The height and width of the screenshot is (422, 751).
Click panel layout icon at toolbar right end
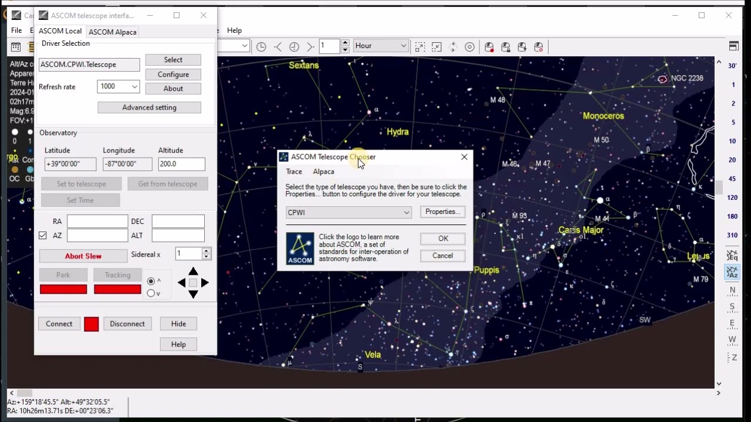pyautogui.click(x=733, y=46)
